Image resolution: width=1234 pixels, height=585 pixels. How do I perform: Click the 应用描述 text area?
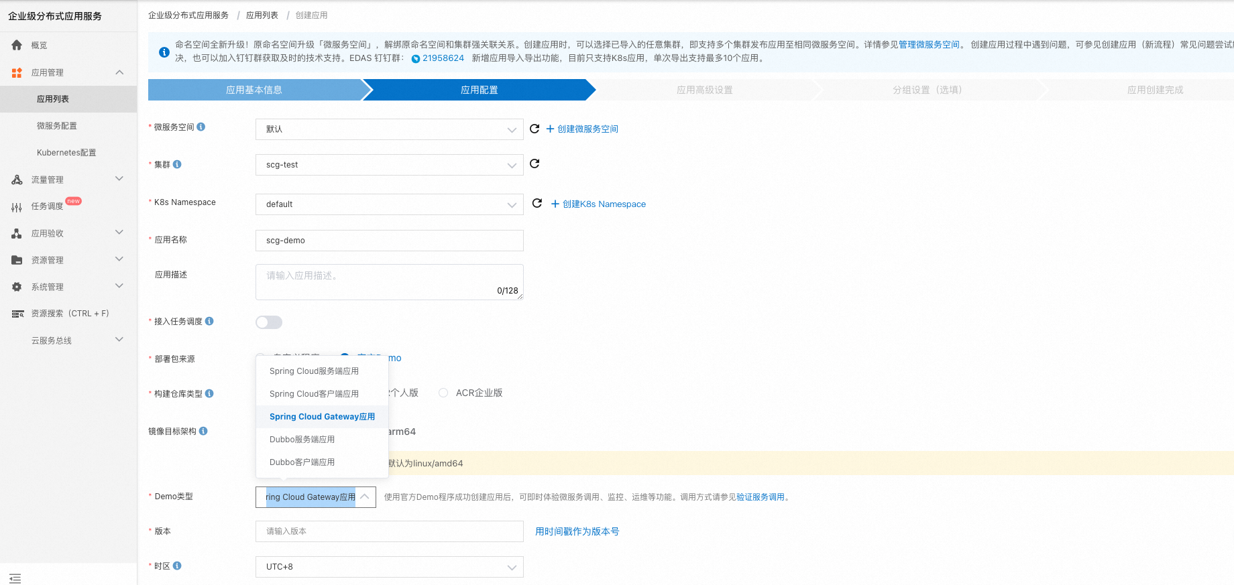(390, 282)
